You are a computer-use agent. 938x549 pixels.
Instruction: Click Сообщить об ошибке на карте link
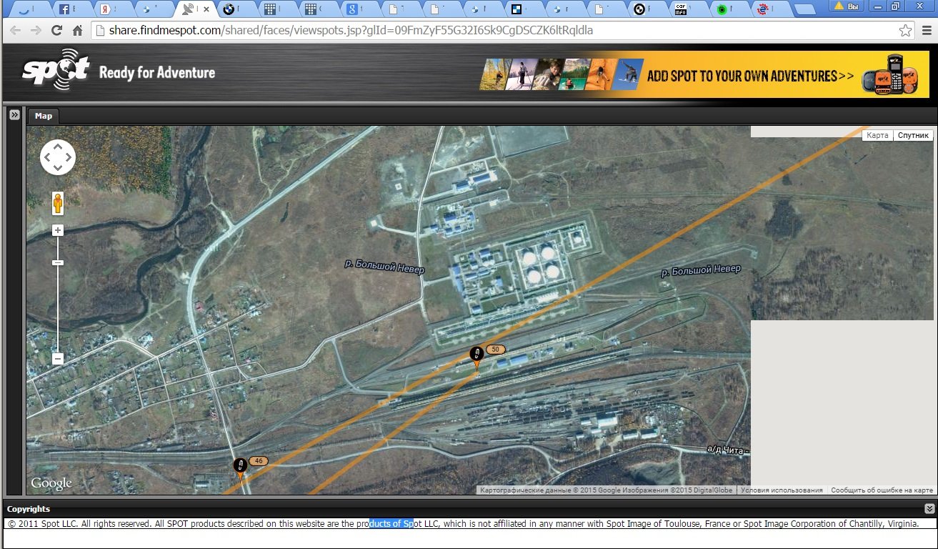(882, 490)
